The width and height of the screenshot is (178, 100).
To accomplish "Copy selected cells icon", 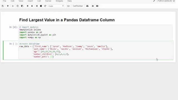I will coord(18,6).
